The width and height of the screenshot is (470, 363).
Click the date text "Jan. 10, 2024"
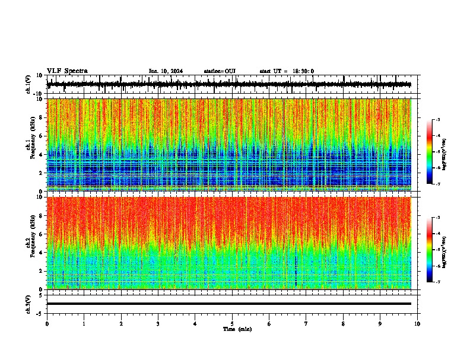(x=166, y=71)
